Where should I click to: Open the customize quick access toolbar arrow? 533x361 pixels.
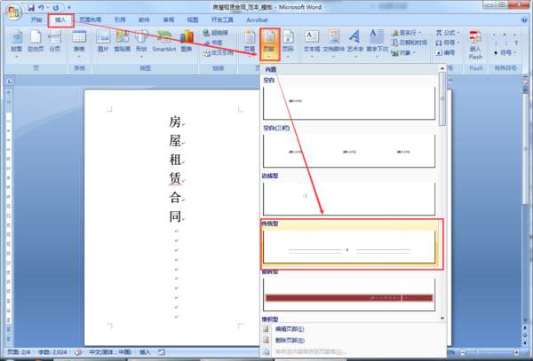pyautogui.click(x=69, y=7)
